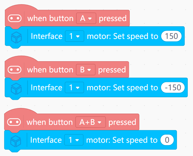193x156 pixels.
Task: Expand Interface dropdown on speed 0 block
Action: coord(74,140)
